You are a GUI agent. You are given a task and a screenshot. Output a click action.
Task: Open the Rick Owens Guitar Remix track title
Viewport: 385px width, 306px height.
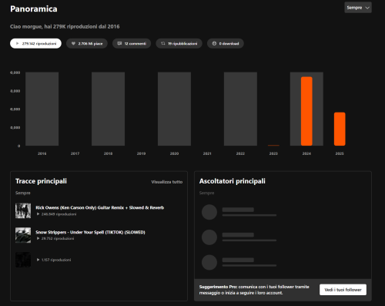100,207
